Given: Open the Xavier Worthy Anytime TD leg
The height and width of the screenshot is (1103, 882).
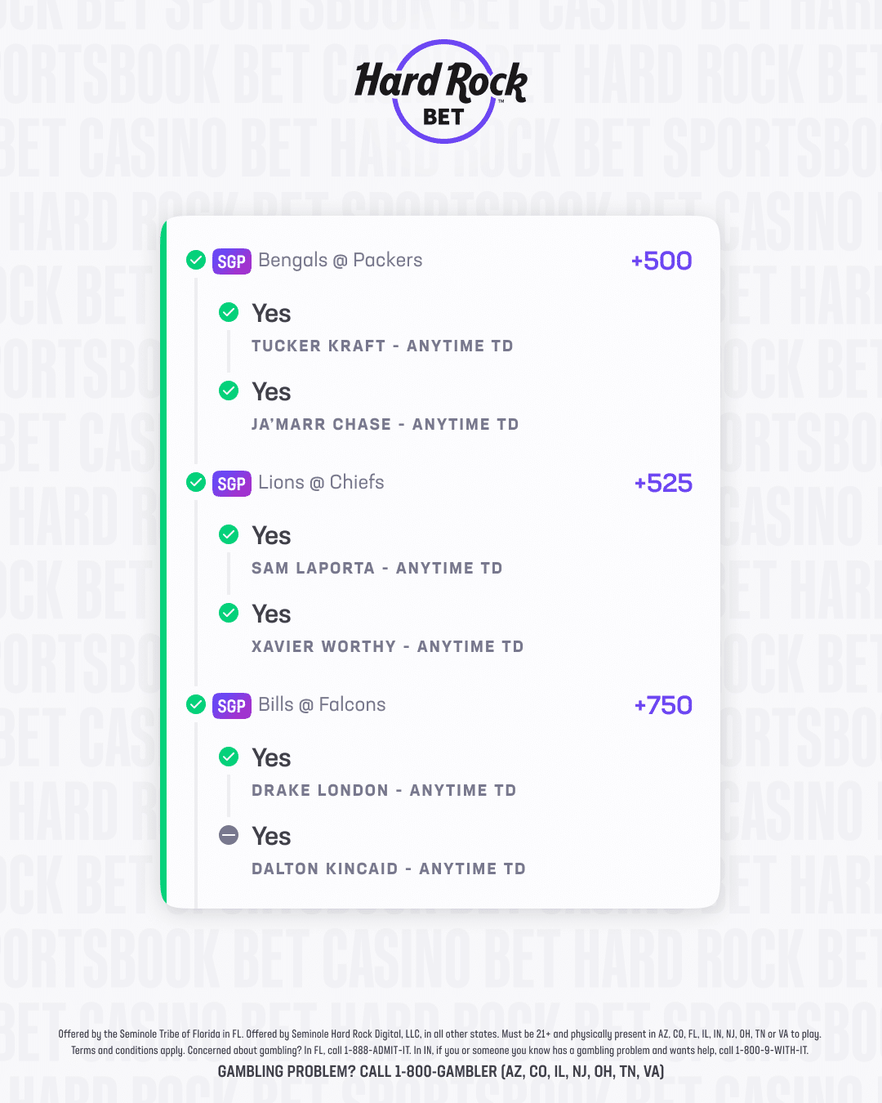Looking at the screenshot, I should click(x=387, y=646).
